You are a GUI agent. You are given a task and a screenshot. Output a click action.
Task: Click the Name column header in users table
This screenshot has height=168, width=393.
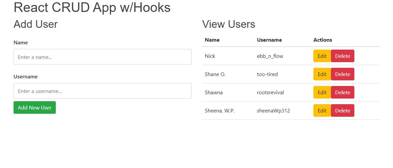tap(212, 40)
